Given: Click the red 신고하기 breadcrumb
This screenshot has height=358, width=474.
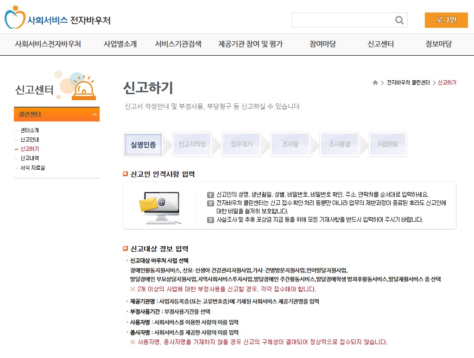Looking at the screenshot, I should 447,83.
